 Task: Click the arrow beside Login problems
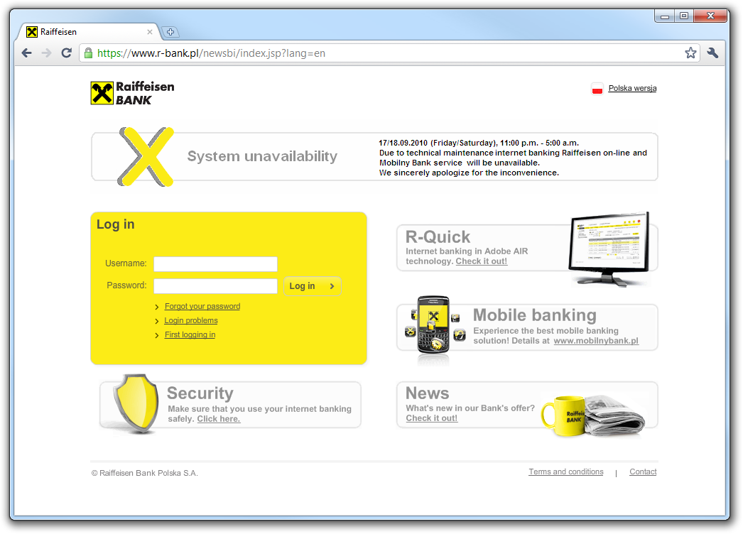click(157, 321)
